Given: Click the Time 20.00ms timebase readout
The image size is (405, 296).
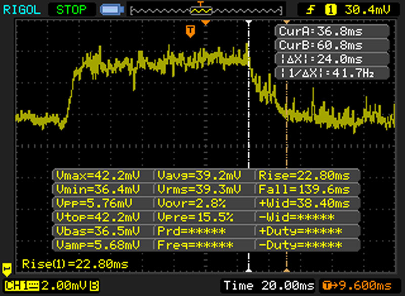Looking at the screenshot, I should point(267,285).
